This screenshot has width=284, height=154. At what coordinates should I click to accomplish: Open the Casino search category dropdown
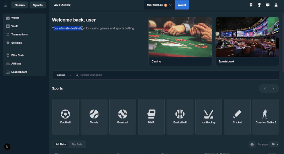[x=64, y=75]
